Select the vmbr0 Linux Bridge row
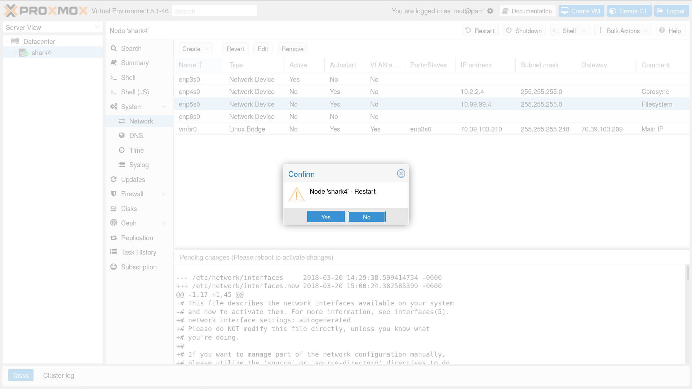 432,129
